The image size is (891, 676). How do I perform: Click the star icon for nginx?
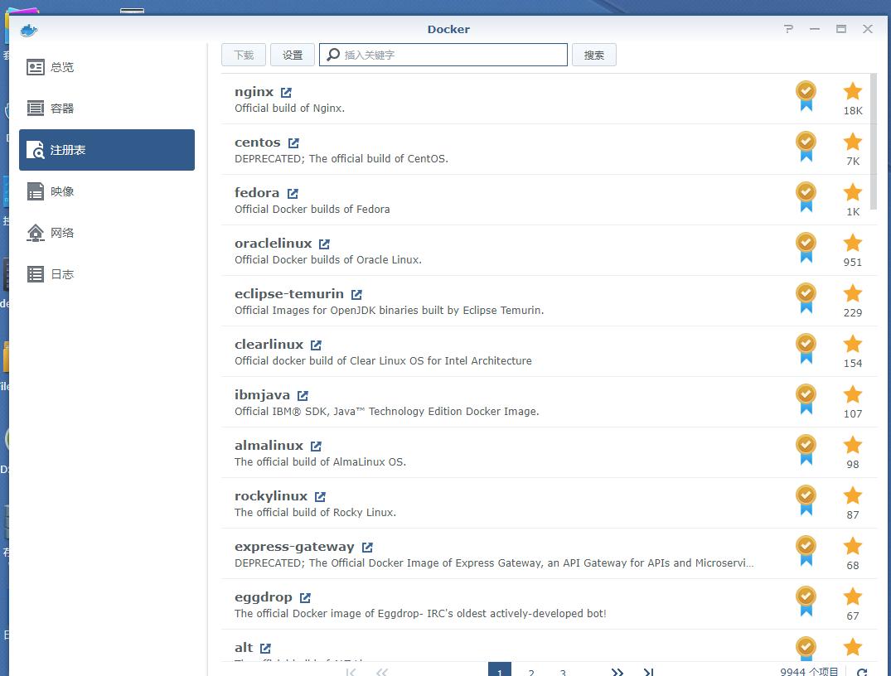(x=852, y=92)
